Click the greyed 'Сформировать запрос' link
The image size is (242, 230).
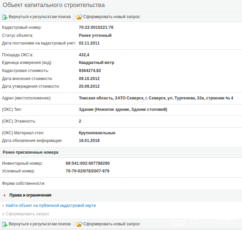pos(28,214)
